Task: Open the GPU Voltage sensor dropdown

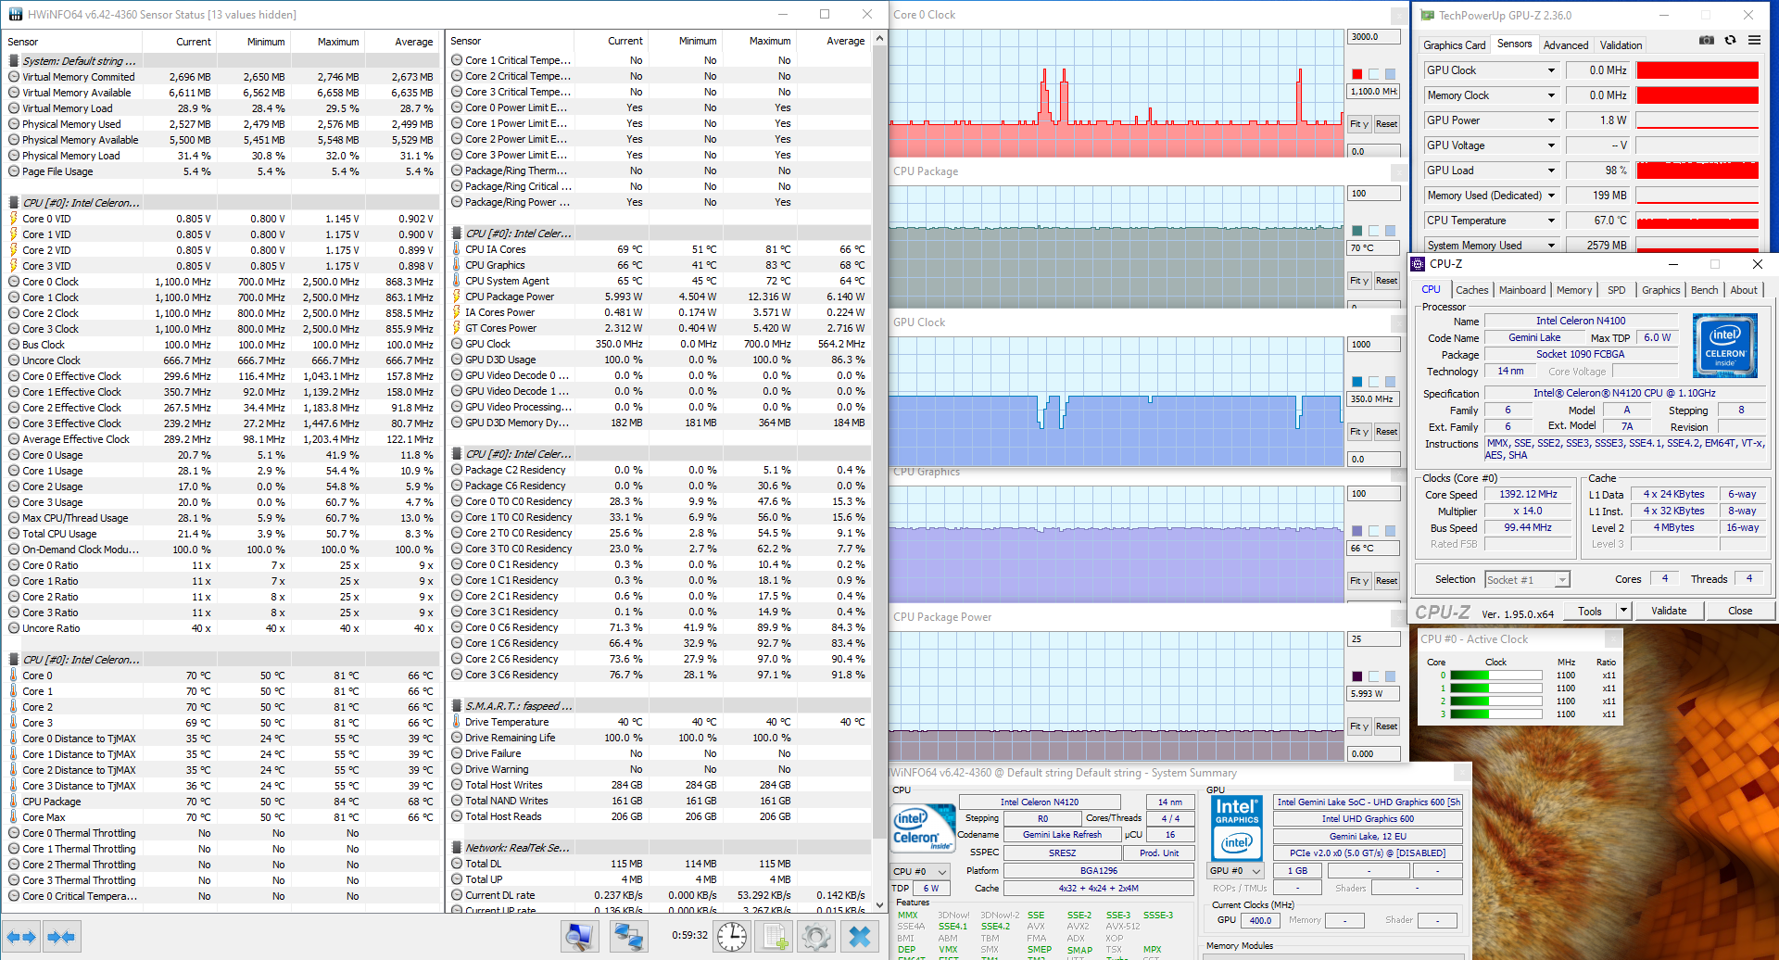Action: pos(1551,145)
